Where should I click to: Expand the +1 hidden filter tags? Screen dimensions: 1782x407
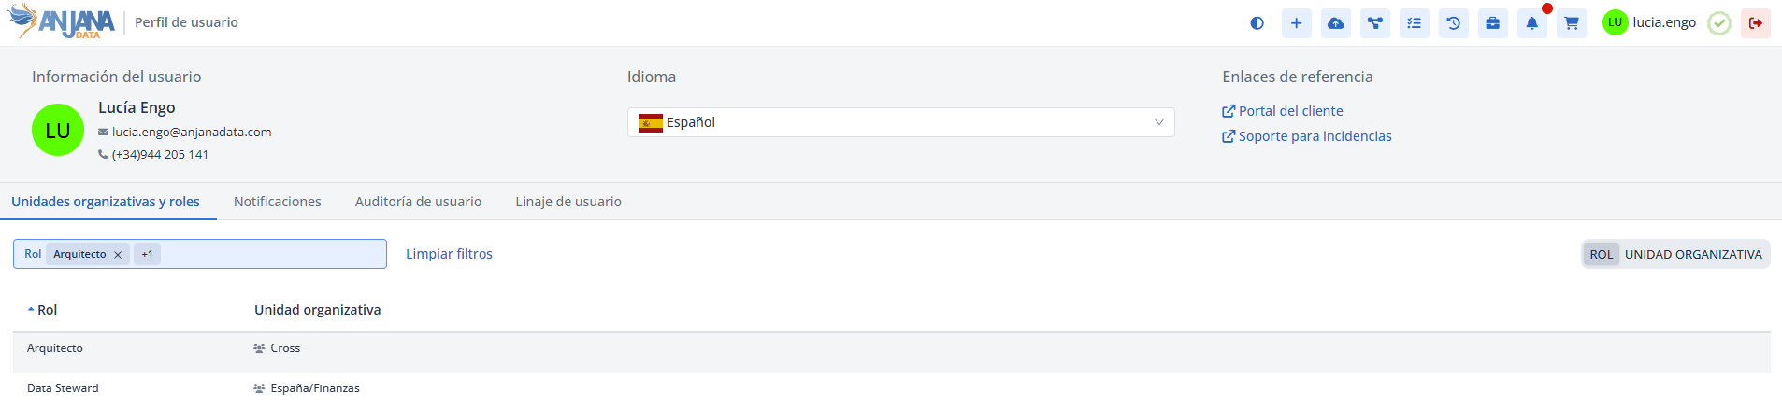[x=147, y=254]
